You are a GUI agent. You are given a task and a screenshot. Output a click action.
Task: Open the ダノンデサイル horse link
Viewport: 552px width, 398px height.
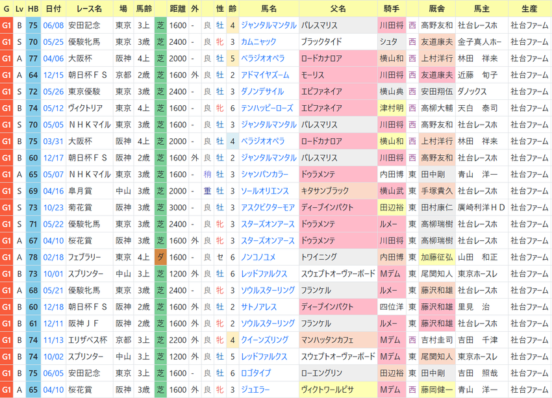262,92
